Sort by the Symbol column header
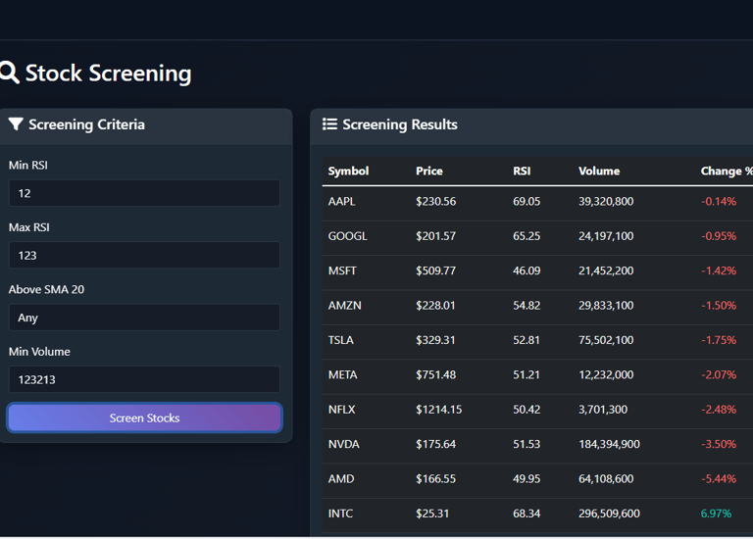The image size is (753, 539). point(348,171)
